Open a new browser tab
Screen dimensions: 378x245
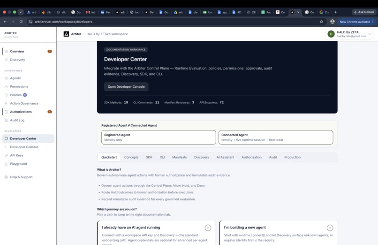335,12
